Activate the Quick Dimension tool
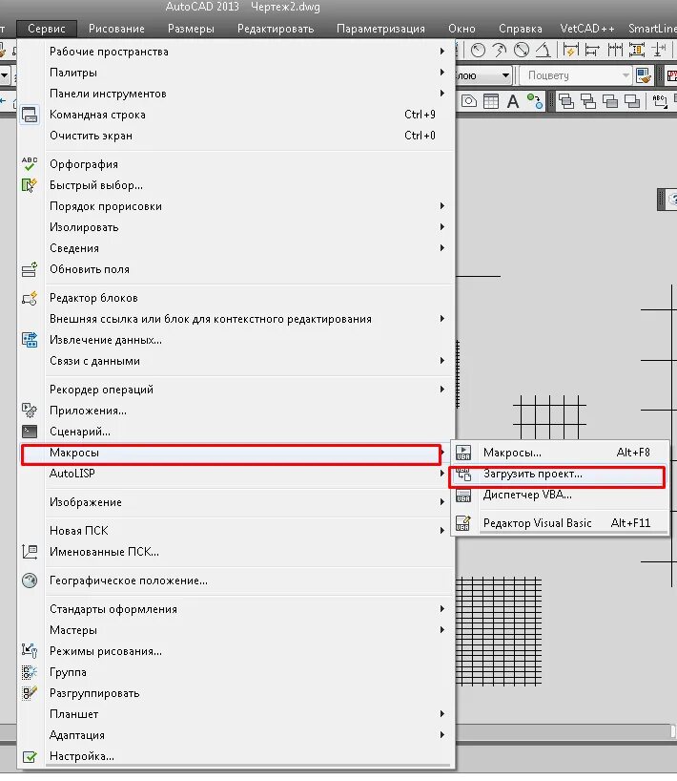This screenshot has height=781, width=677. pyautogui.click(x=570, y=51)
